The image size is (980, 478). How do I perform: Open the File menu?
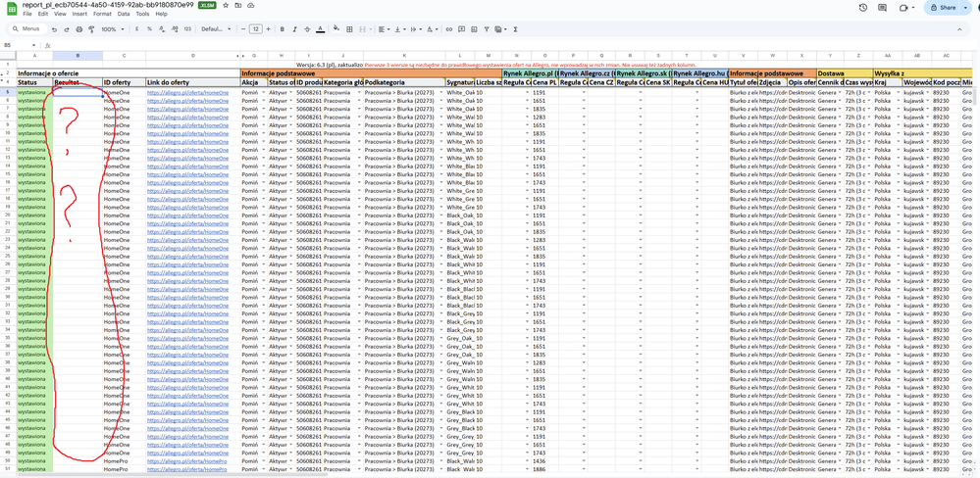26,14
